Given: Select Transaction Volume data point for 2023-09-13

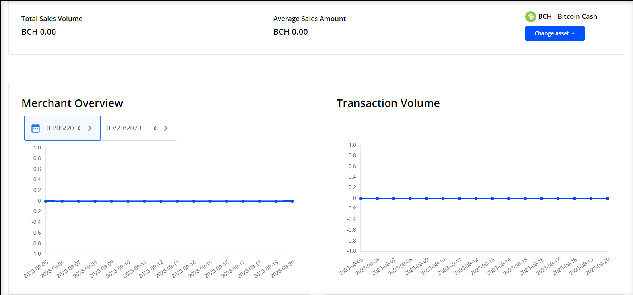Looking at the screenshot, I should pos(492,198).
